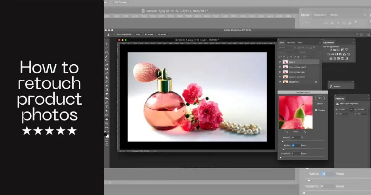Zoom in the Unsharp Mask preview
Screen dimensions: 371x195
[305, 131]
